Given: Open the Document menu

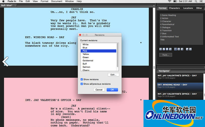Looking at the screenshot, I should [57, 1].
